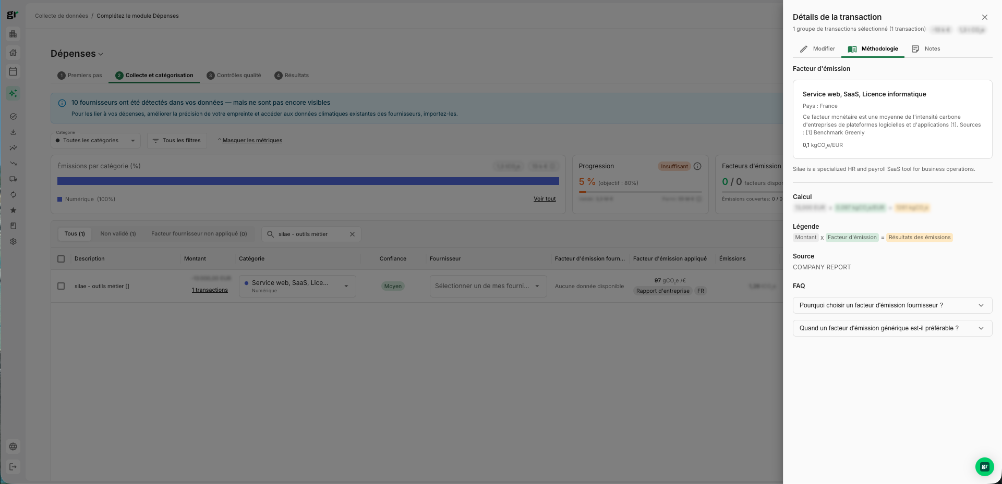Open settings gear in sidebar
This screenshot has width=1002, height=484.
point(13,242)
